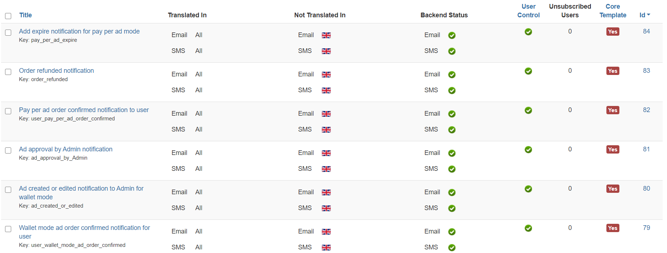Toggle SMS backend status for Order refunded notification
This screenshot has width=667, height=253.
(452, 90)
